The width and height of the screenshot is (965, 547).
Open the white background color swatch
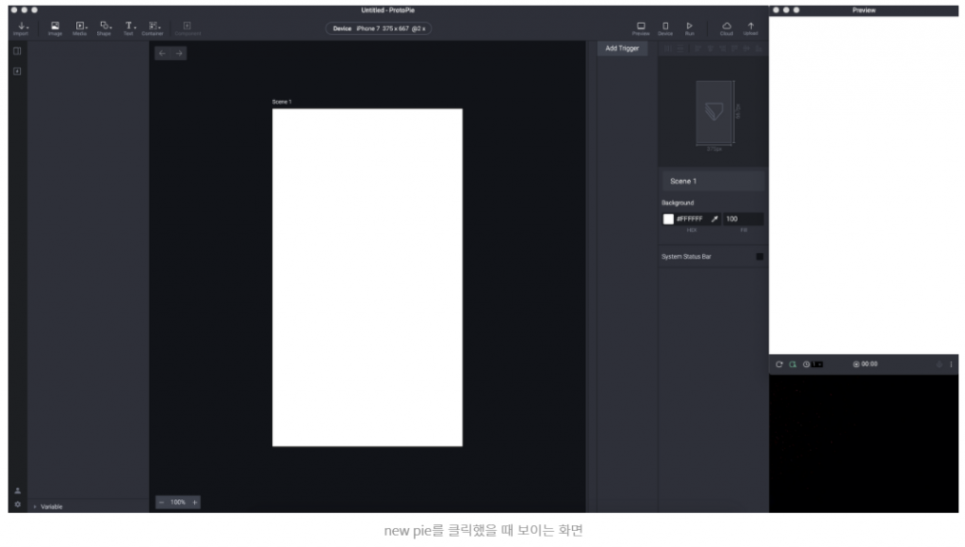click(x=668, y=218)
